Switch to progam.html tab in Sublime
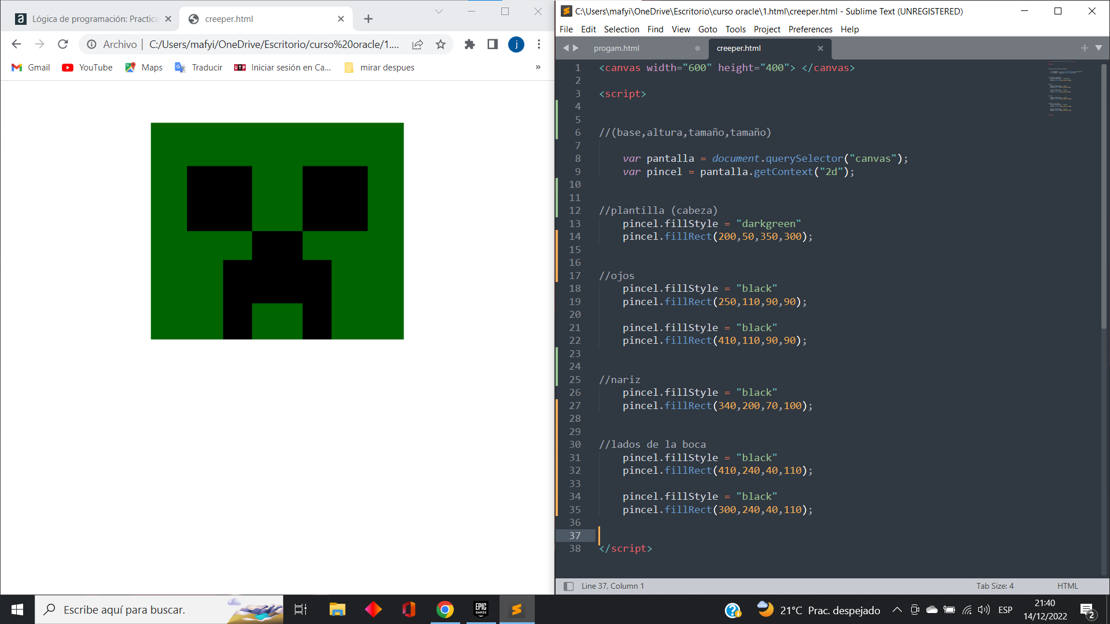 click(616, 49)
